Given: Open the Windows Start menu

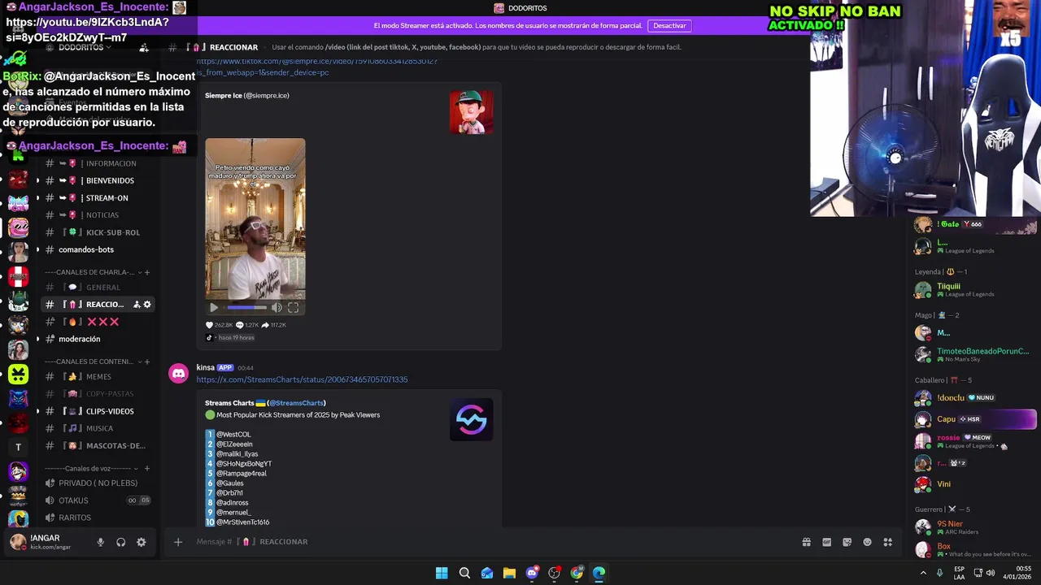Looking at the screenshot, I should (x=442, y=573).
